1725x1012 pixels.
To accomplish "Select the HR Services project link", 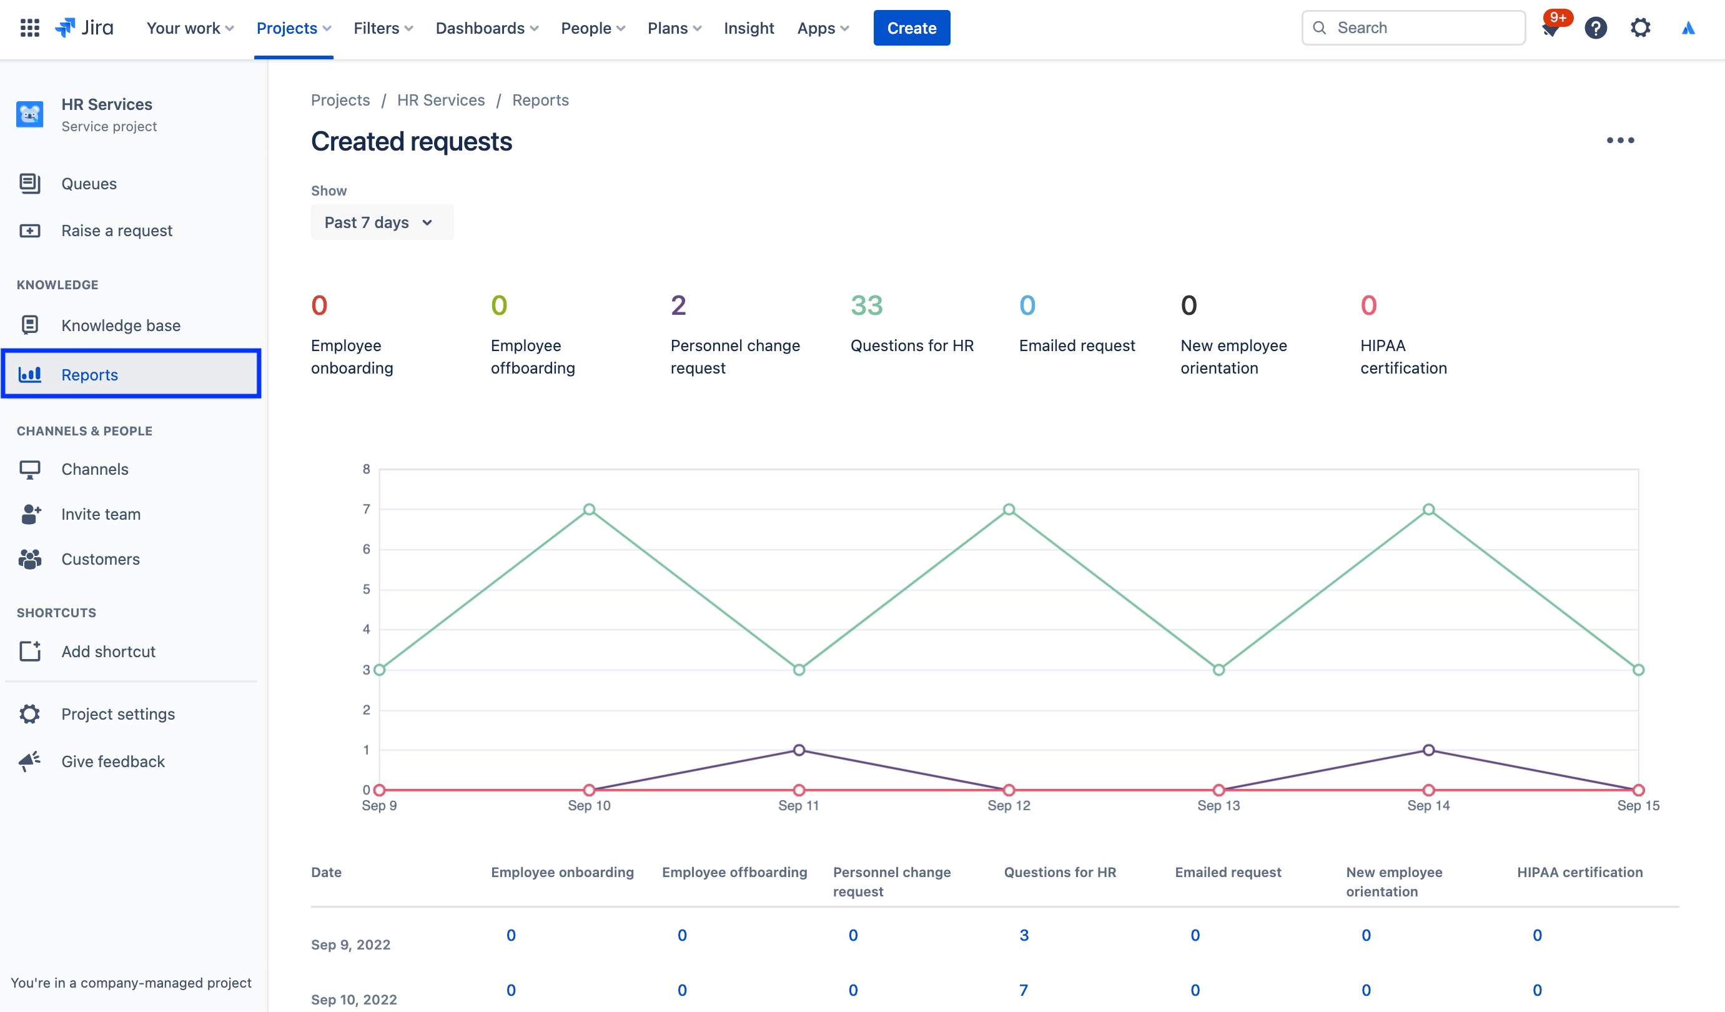I will pyautogui.click(x=440, y=101).
